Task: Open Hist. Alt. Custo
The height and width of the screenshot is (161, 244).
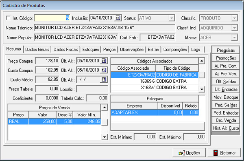Action: (x=226, y=128)
